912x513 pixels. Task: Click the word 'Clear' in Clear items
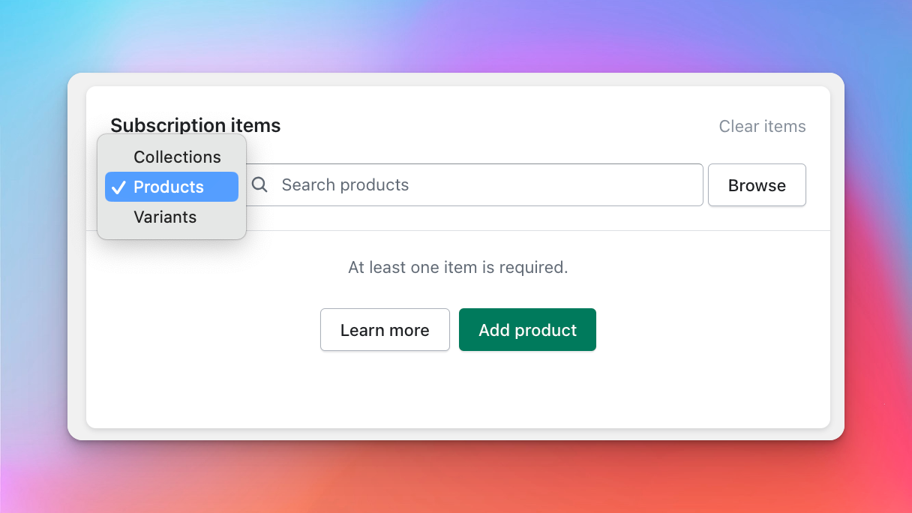tap(739, 127)
